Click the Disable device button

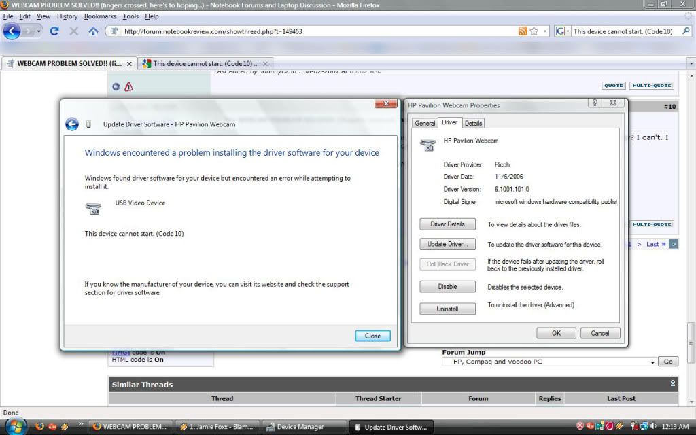(447, 287)
